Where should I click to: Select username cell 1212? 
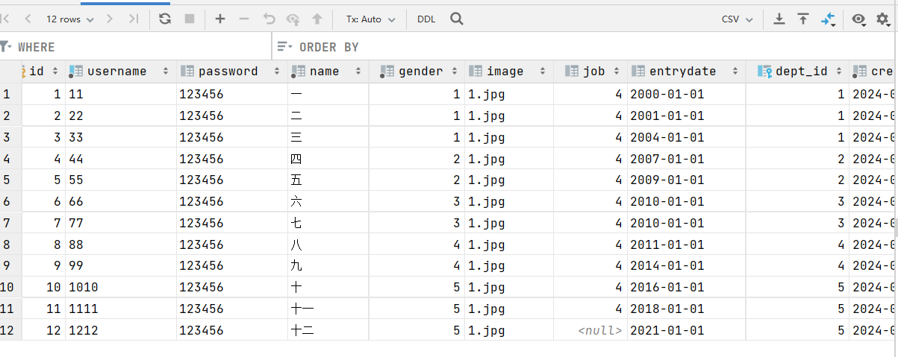(x=121, y=329)
